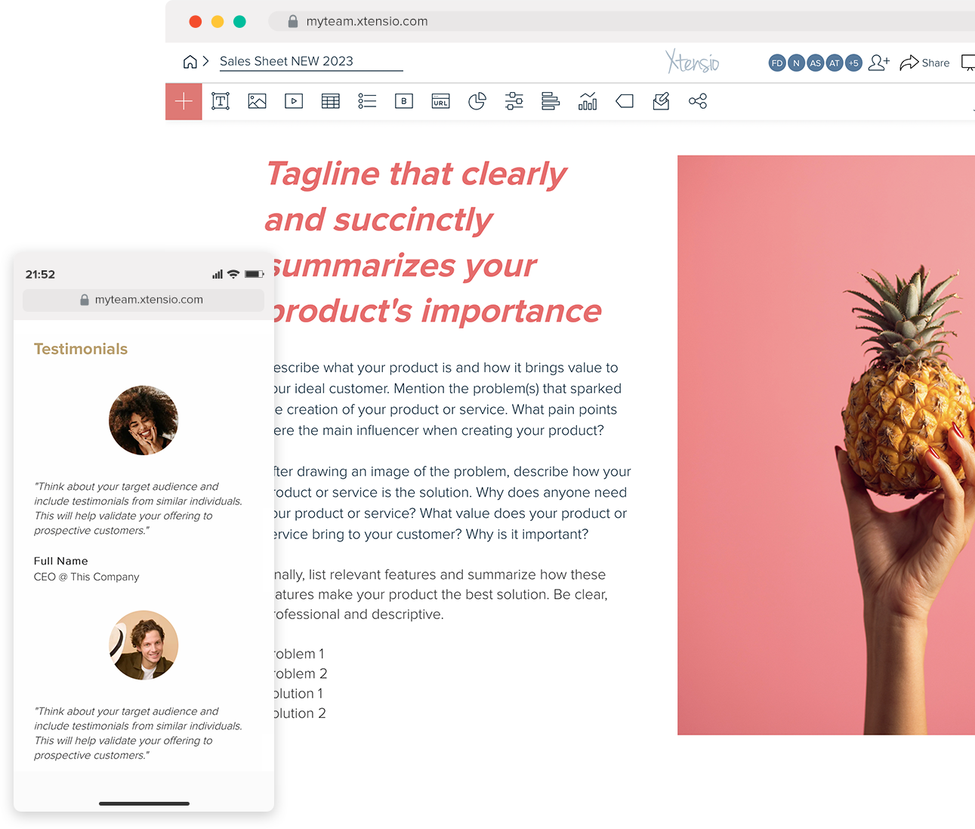Insert an Image element
This screenshot has height=829, width=975.
pos(257,100)
